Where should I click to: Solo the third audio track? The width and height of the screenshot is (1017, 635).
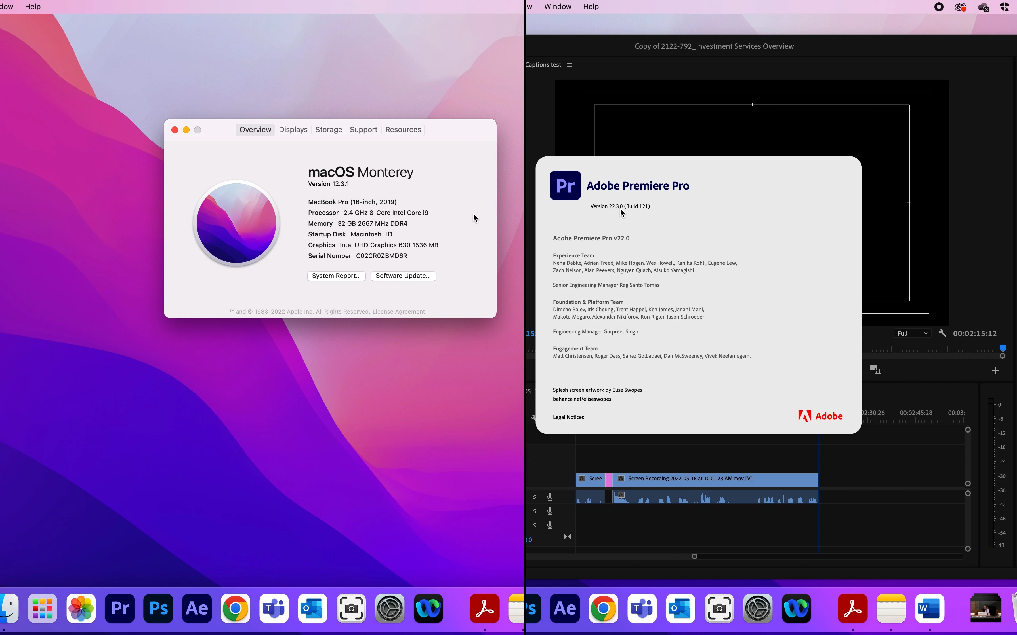[x=535, y=525]
